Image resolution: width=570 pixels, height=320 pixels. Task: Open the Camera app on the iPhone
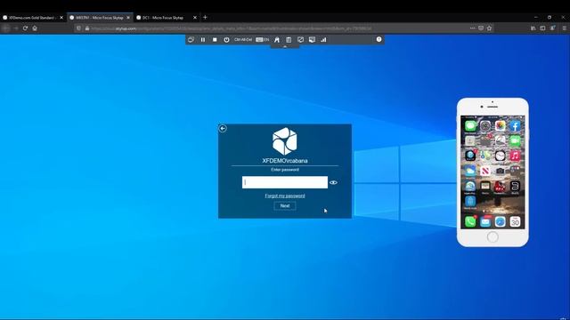point(501,171)
